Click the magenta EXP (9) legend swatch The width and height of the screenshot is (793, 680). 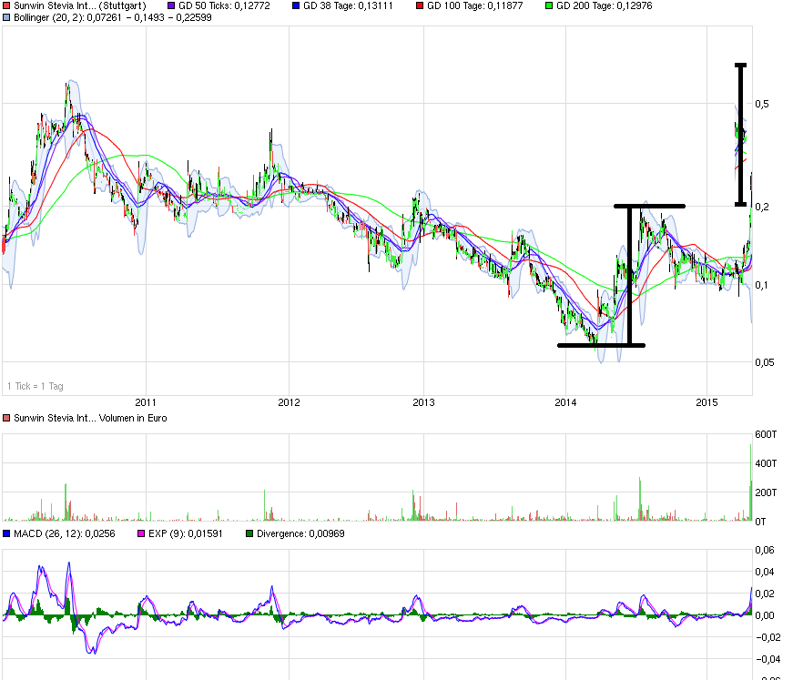coord(141,533)
